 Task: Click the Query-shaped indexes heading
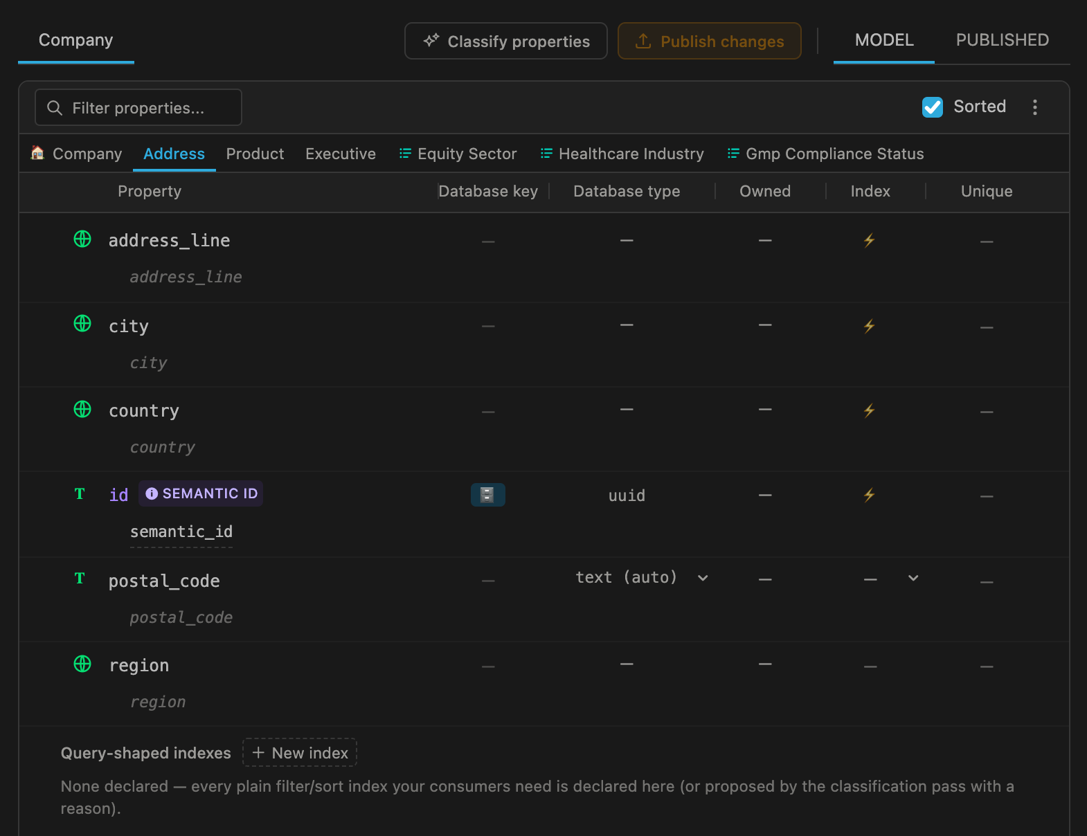click(146, 753)
